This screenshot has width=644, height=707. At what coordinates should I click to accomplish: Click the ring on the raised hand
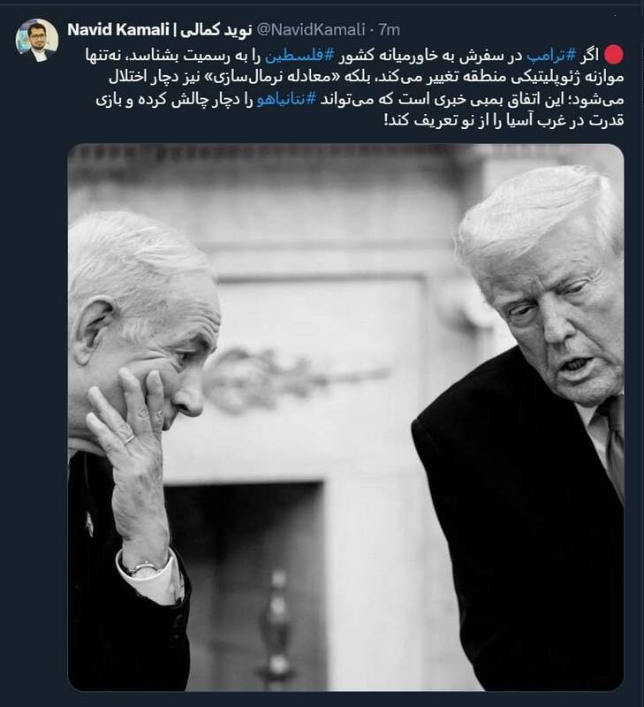click(129, 438)
